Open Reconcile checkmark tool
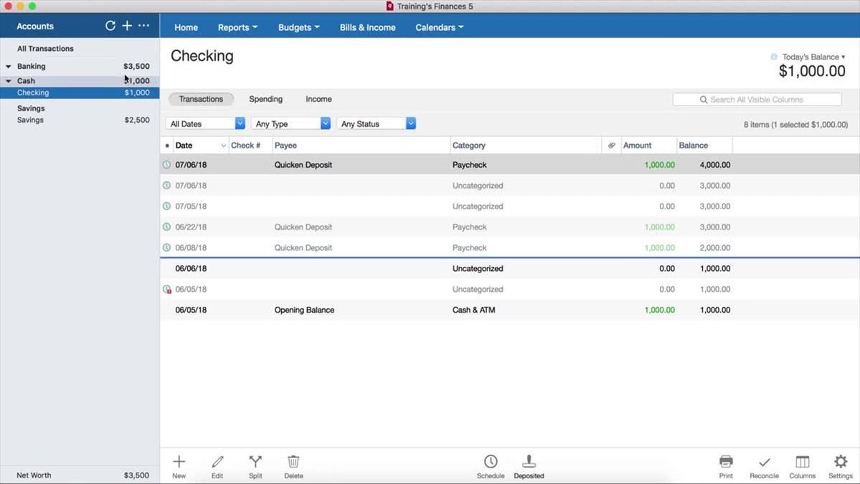Image resolution: width=860 pixels, height=484 pixels. click(x=764, y=462)
